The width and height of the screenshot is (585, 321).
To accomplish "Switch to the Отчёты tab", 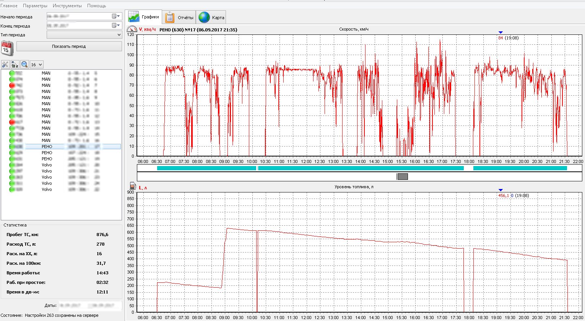I will pyautogui.click(x=179, y=17).
